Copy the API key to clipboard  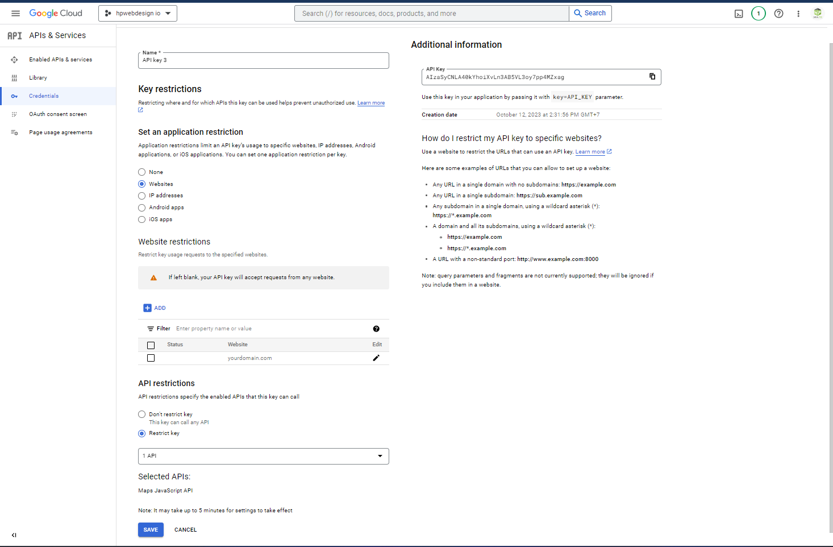[x=652, y=77]
